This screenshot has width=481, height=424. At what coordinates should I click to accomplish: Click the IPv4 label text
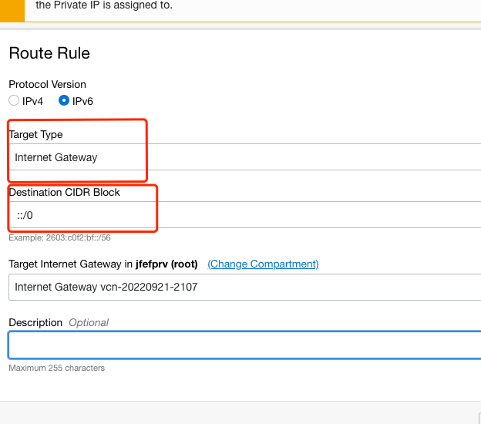coord(32,101)
